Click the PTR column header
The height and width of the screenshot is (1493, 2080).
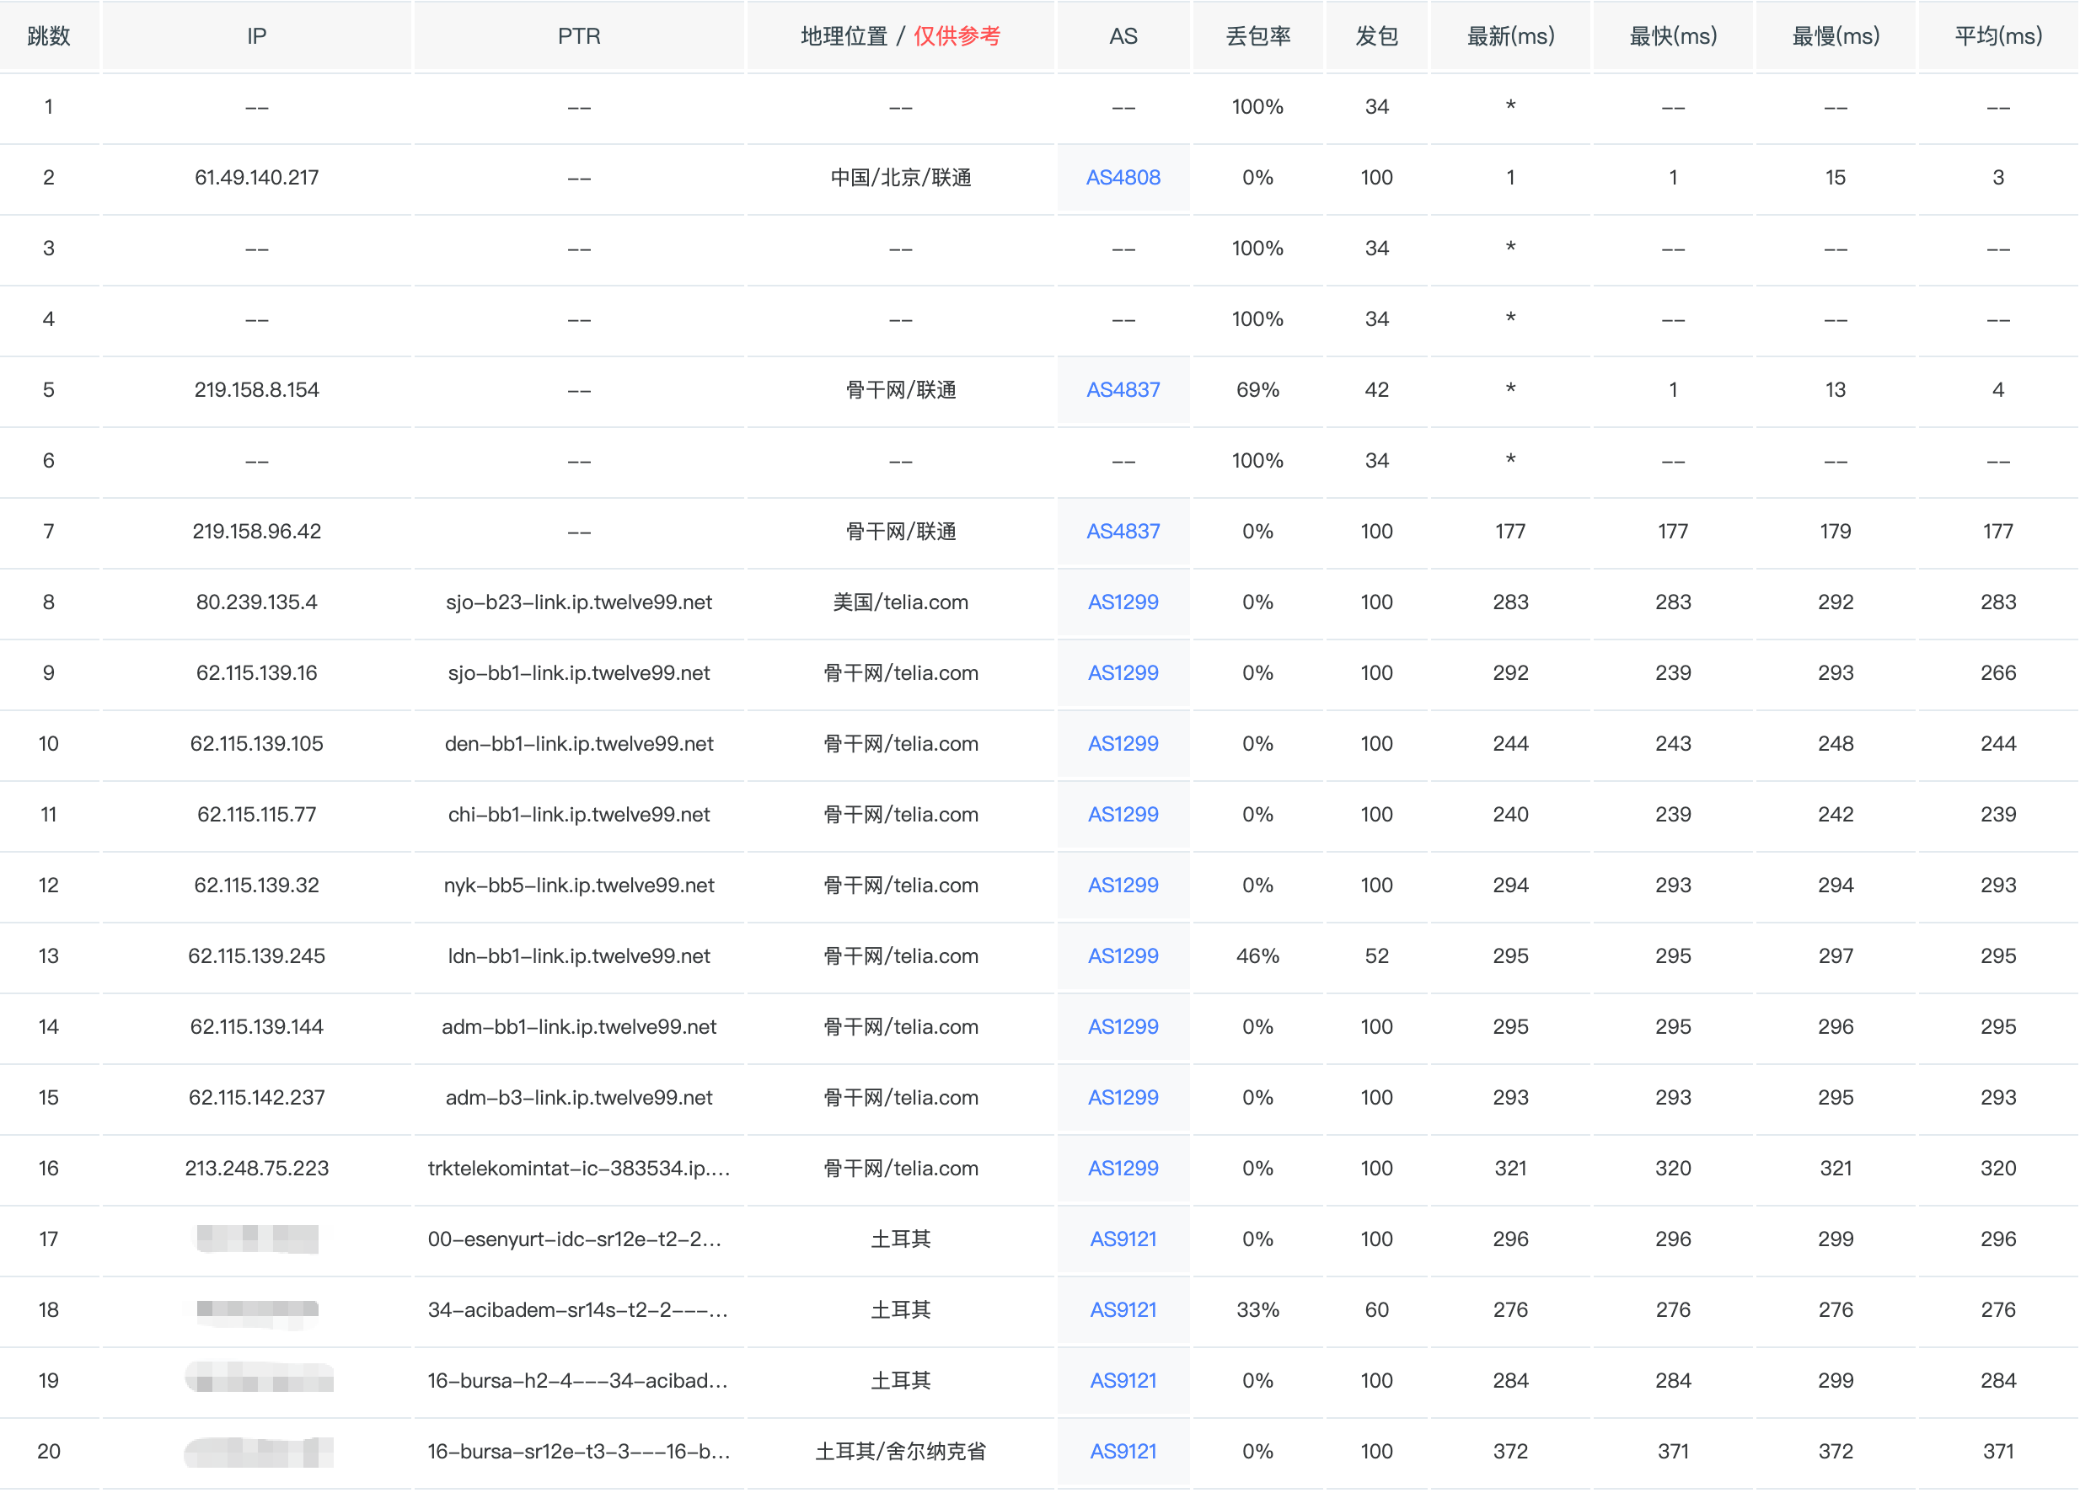579,35
